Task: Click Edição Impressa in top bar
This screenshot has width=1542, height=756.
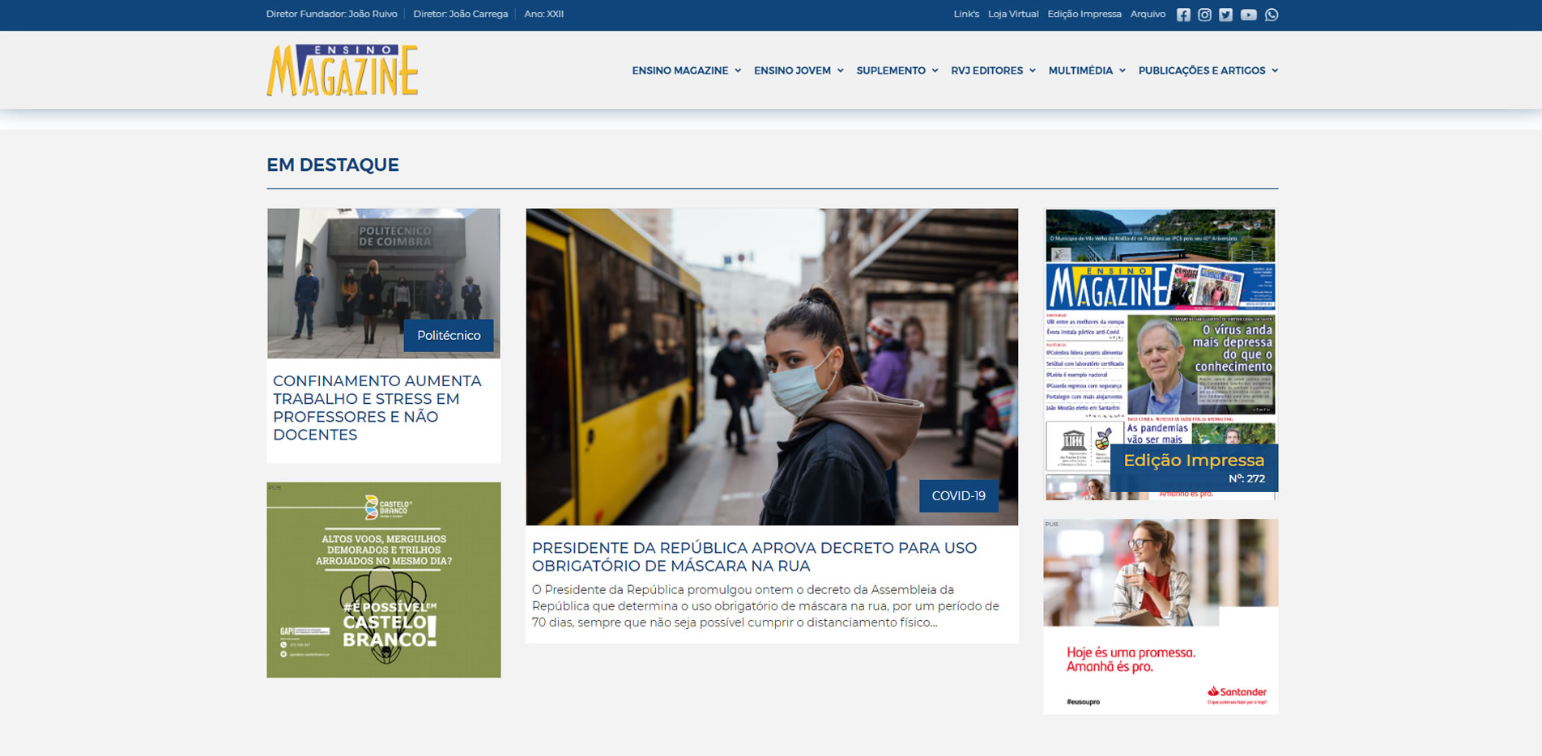Action: pos(1084,14)
